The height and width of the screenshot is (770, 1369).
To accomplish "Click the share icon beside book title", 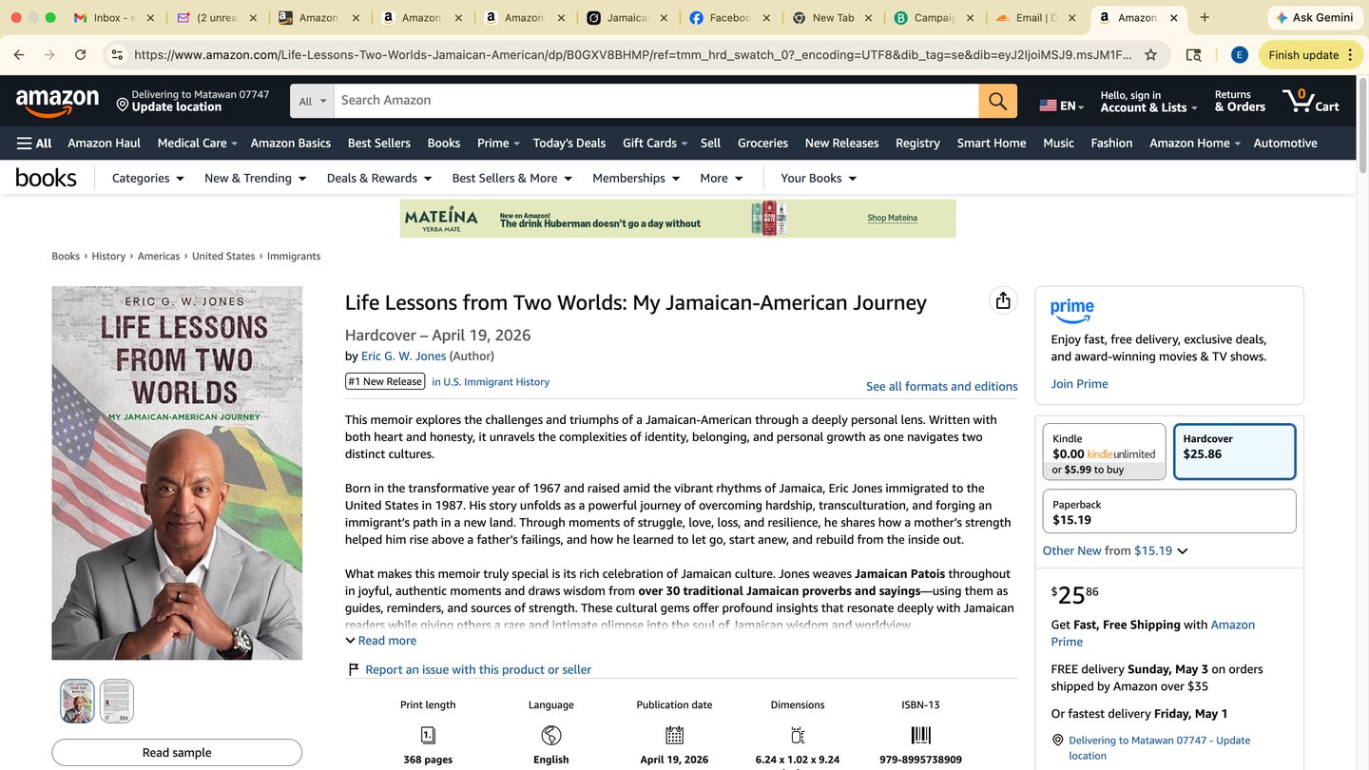I will point(1002,301).
